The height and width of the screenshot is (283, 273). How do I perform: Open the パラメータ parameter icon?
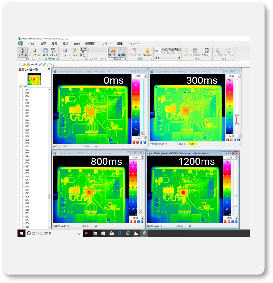click(65, 53)
